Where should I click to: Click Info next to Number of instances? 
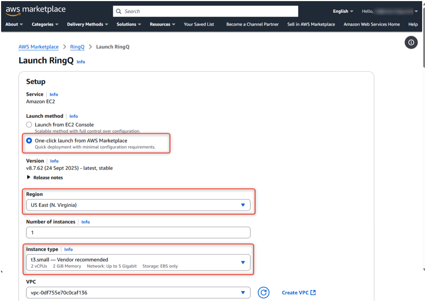(85, 222)
